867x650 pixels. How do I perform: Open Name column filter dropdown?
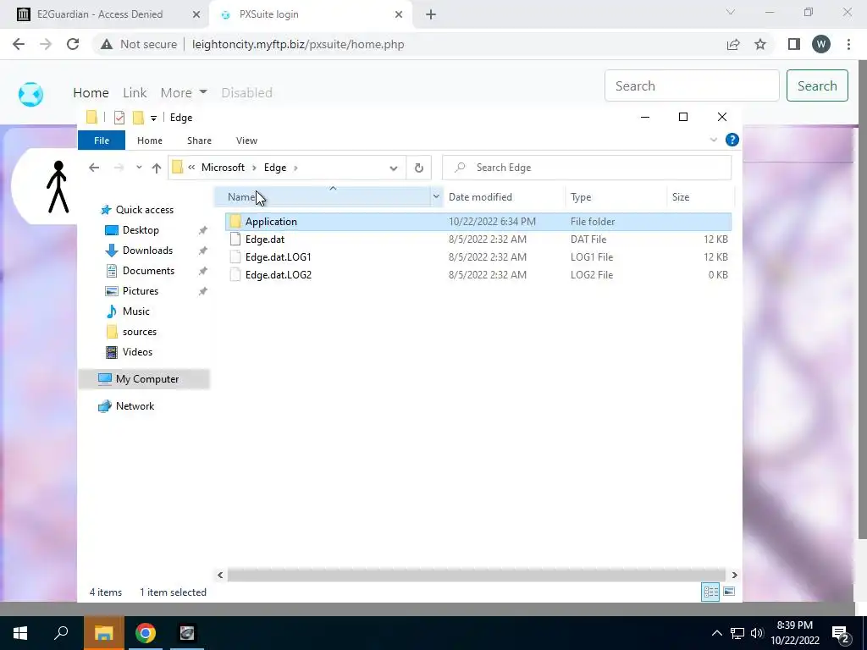(436, 196)
